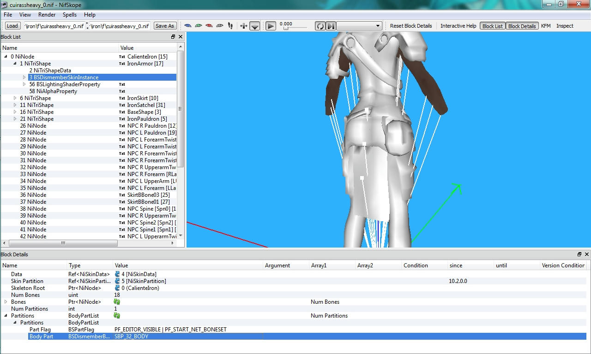The image size is (591, 354).
Task: Expand the Bones row in Block Details
Action: coord(6,302)
